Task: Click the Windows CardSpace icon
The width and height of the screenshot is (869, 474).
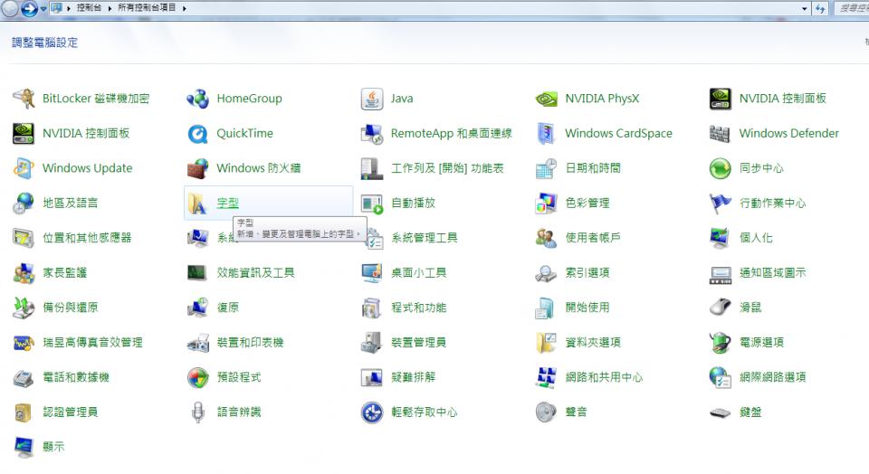Action: (546, 134)
